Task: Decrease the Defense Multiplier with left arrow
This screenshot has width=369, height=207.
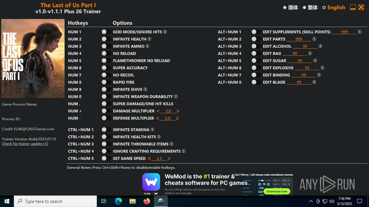Action: (158, 118)
